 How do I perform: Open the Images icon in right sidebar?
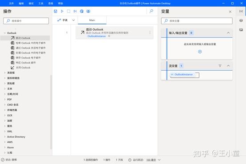coord(241,30)
